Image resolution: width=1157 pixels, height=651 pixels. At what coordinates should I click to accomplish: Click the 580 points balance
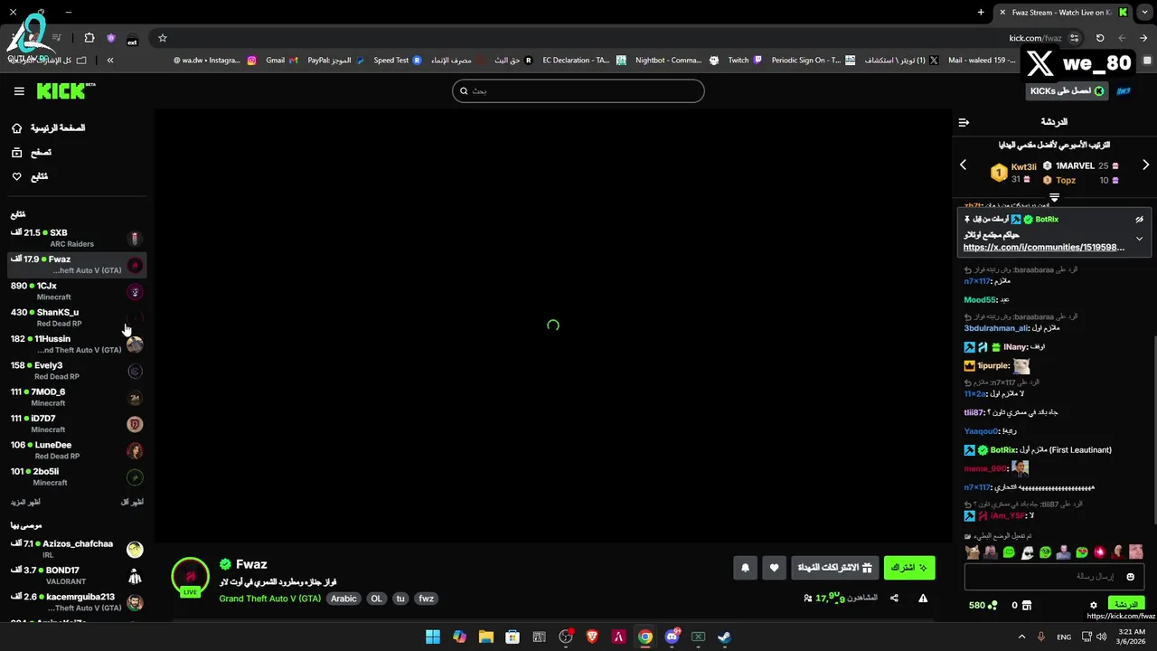pos(983,605)
